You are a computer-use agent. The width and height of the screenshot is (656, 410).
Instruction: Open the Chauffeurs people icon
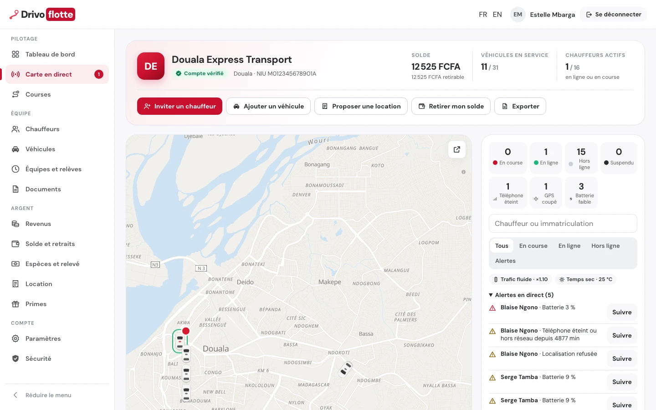point(15,129)
